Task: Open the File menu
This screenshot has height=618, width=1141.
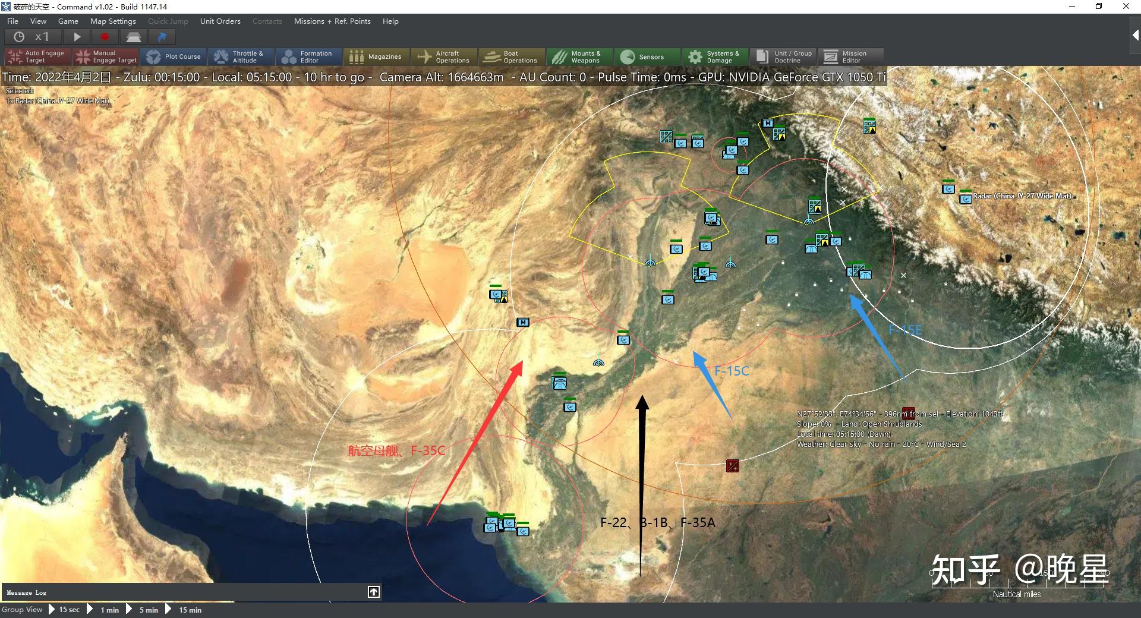Action: point(12,21)
